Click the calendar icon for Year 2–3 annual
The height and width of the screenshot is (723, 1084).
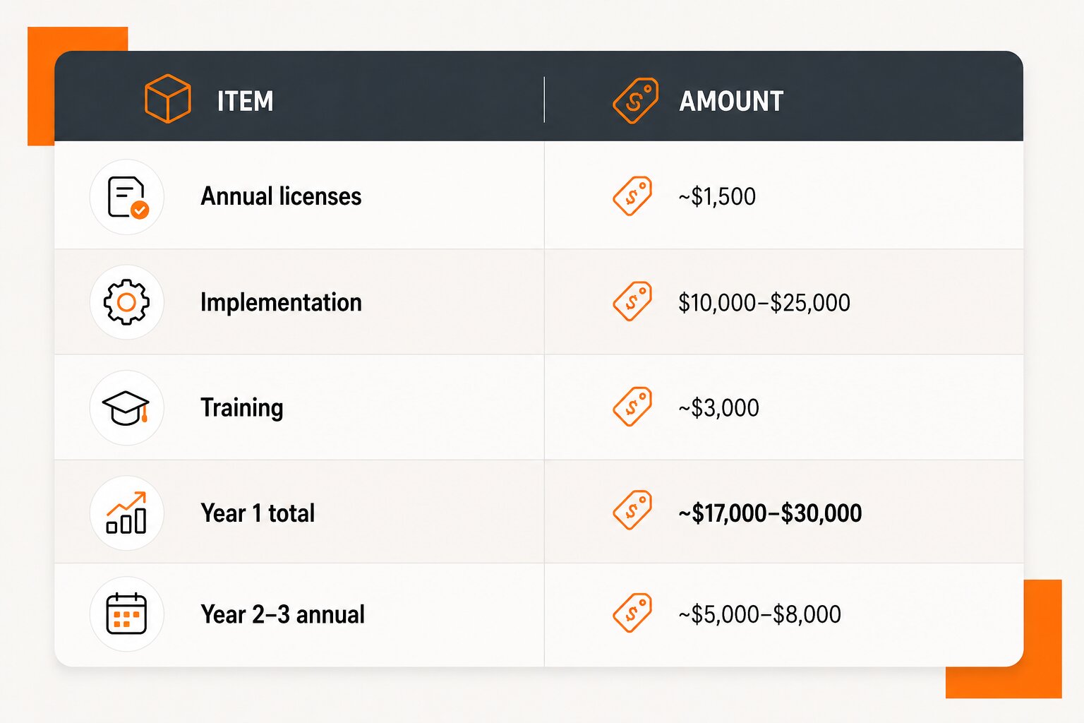pos(126,614)
